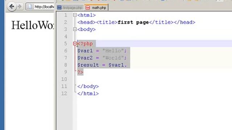Click the HelloWo text in the browser page
The height and width of the screenshot is (130, 232).
[33, 25]
